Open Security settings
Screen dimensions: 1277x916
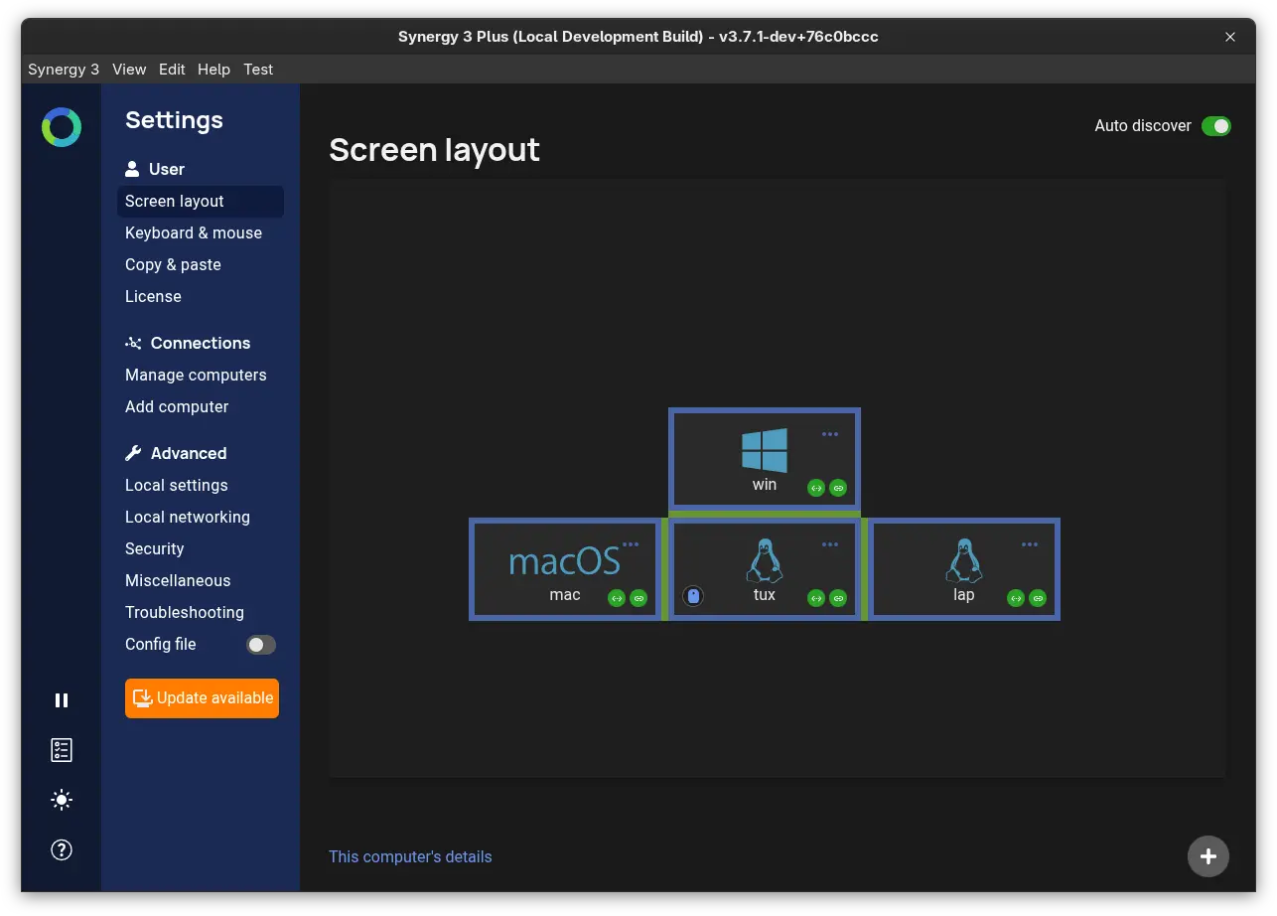(155, 548)
